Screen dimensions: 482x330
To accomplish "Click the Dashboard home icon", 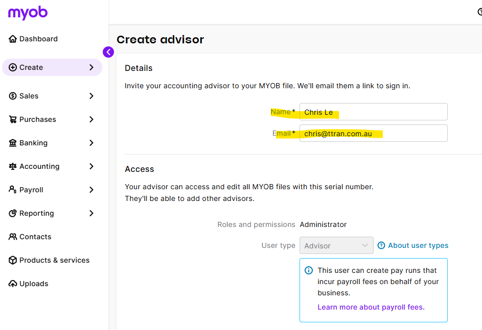I will pyautogui.click(x=13, y=39).
